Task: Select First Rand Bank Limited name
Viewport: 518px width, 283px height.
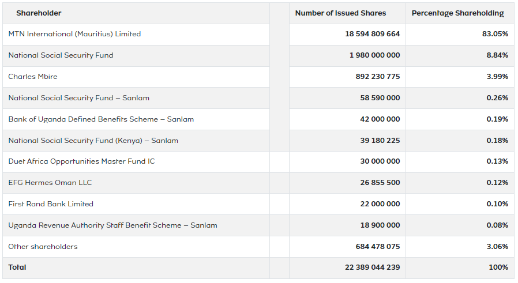Action: click(51, 204)
